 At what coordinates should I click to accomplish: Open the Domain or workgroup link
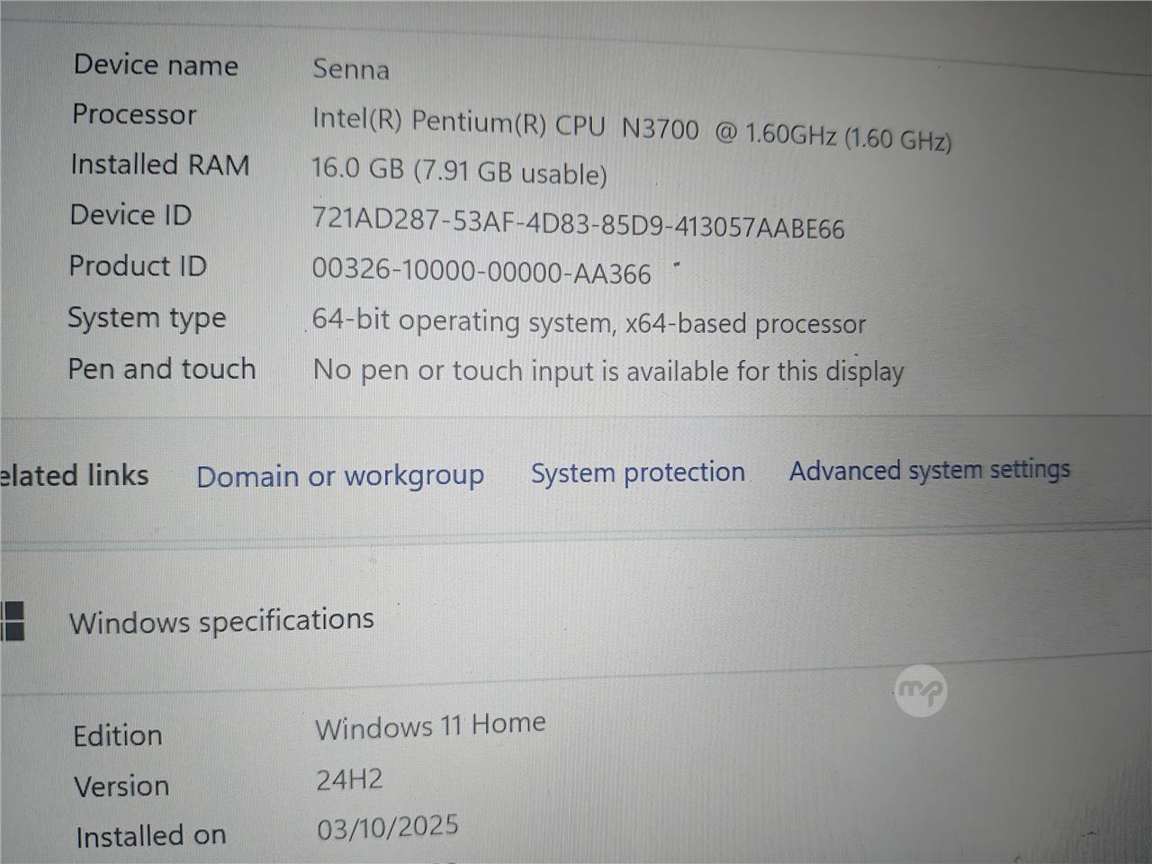click(340, 475)
